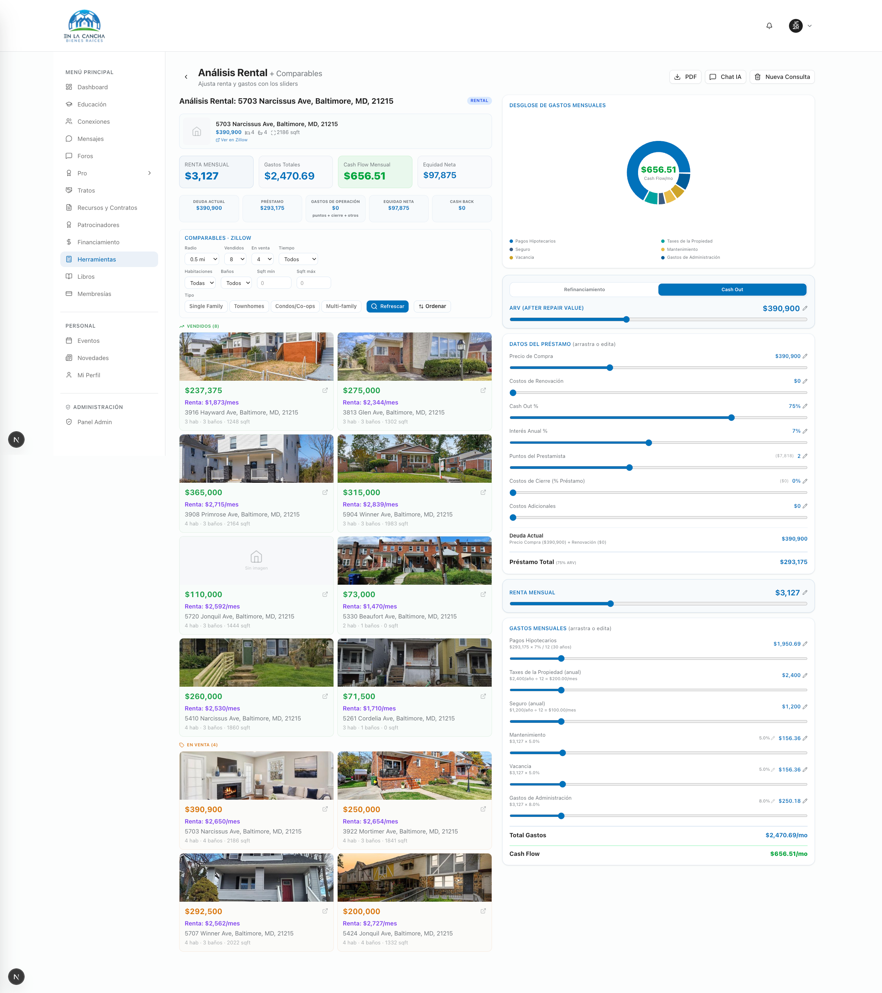This screenshot has height=993, width=882.
Task: Open the Habitaciones Todas dropdown
Action: (200, 283)
